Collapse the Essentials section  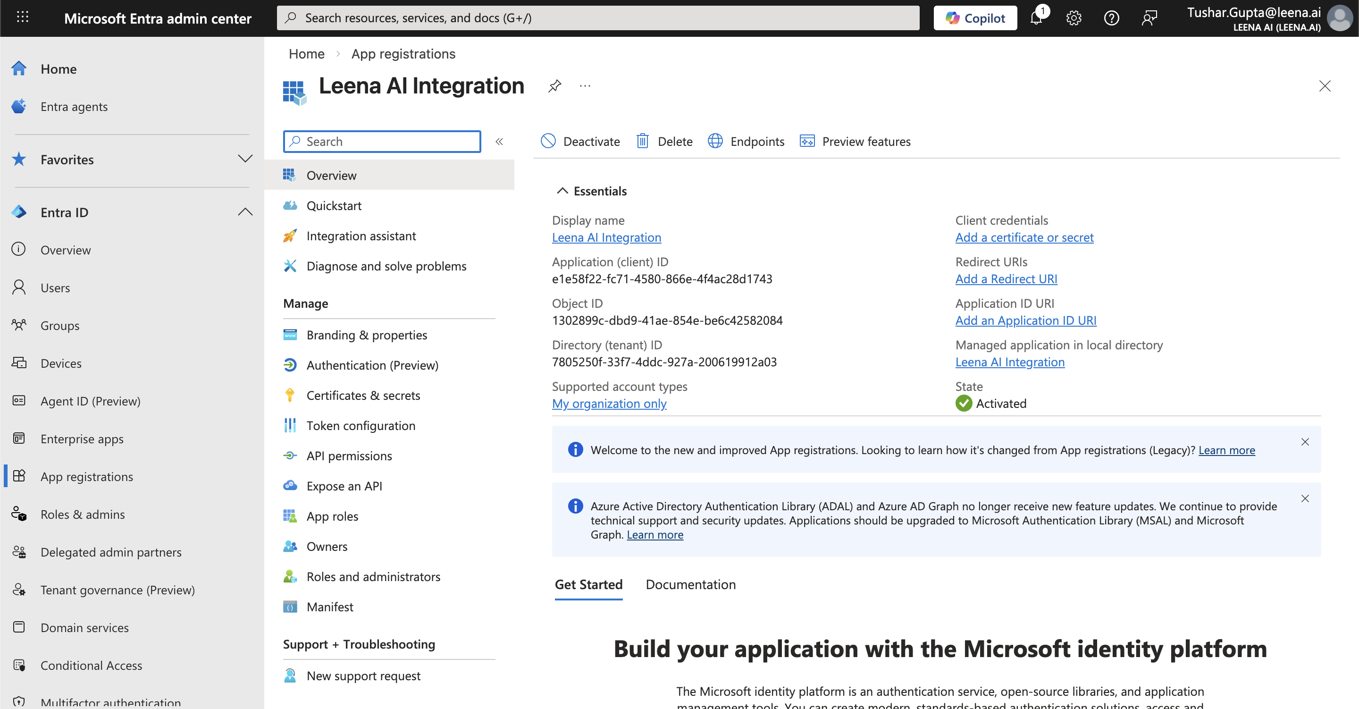562,191
